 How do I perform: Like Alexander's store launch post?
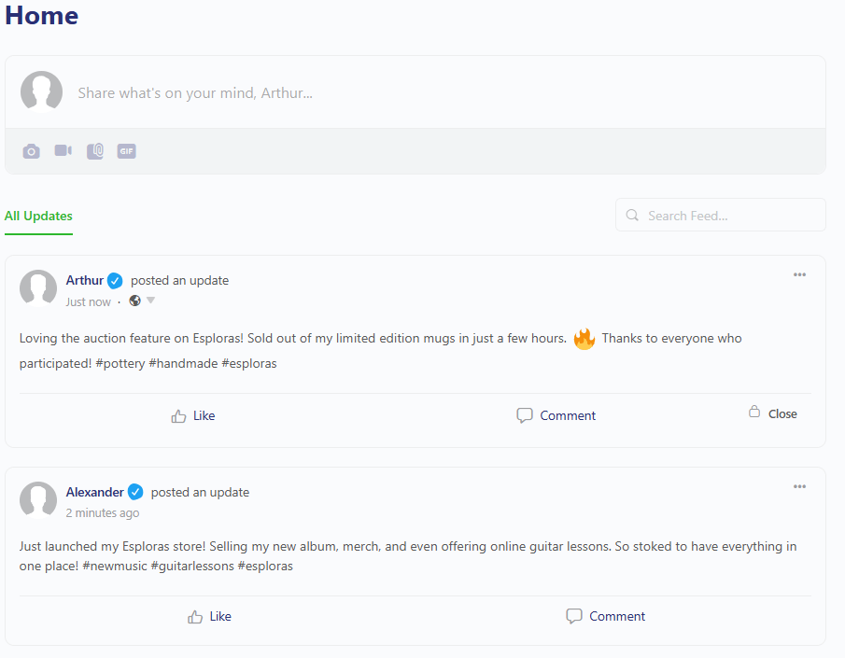(x=210, y=617)
